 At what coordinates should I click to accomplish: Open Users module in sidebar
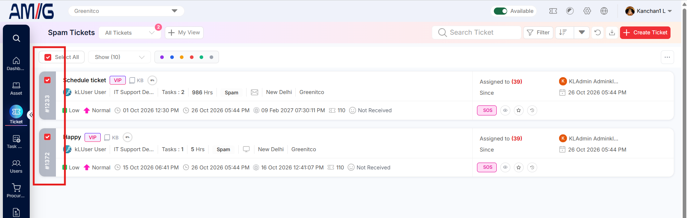(x=16, y=167)
